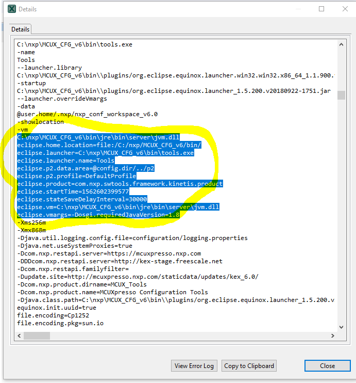
Task: Close the window with the X icon
Action: 345,9
